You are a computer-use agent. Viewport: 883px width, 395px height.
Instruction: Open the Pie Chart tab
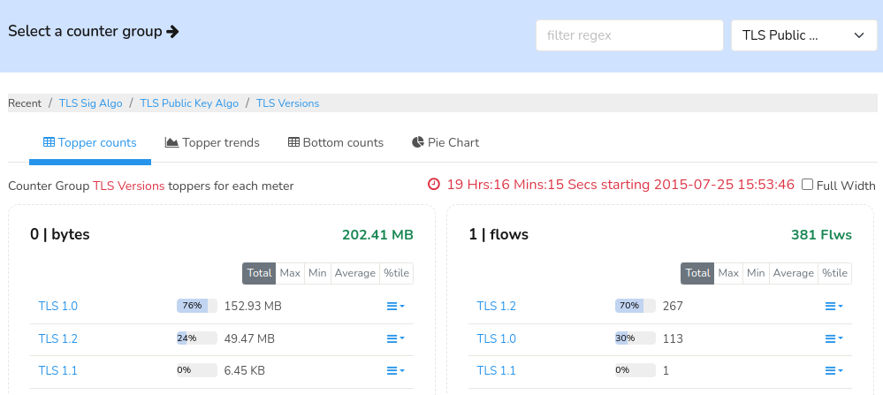[445, 142]
